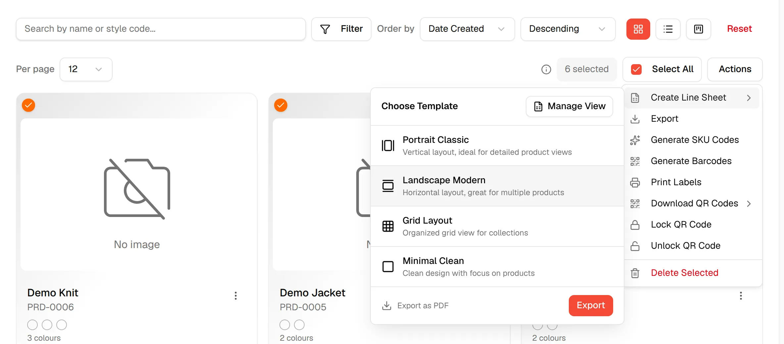Click the Print Labels printer icon
The width and height of the screenshot is (784, 344).
[635, 183]
